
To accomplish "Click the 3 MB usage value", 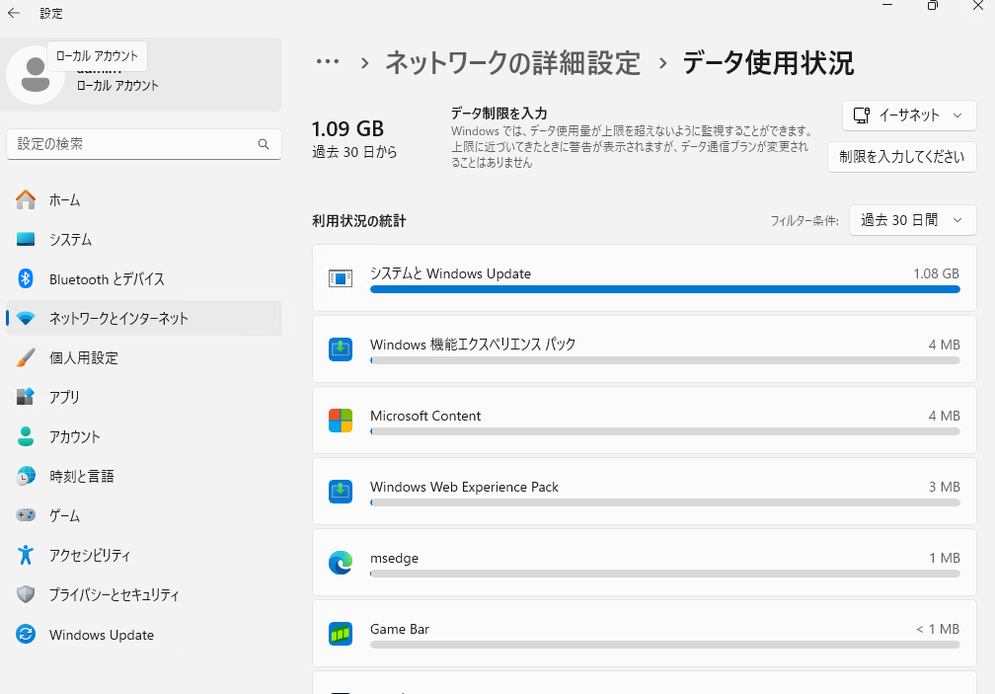I will 945,487.
